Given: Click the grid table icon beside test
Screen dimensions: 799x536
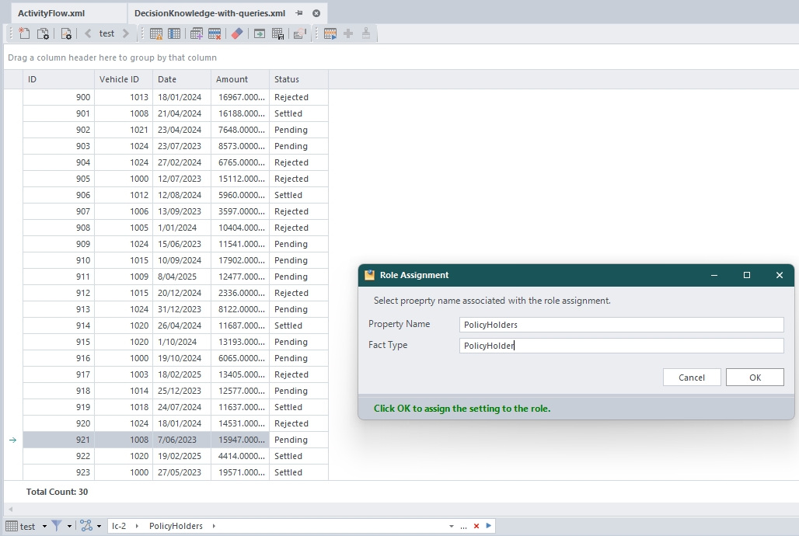Looking at the screenshot, I should coord(11,526).
